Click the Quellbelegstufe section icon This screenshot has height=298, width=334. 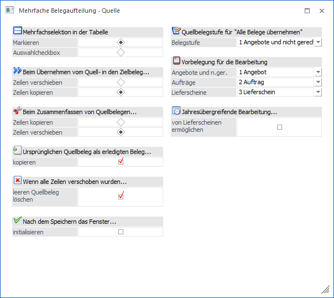point(176,32)
